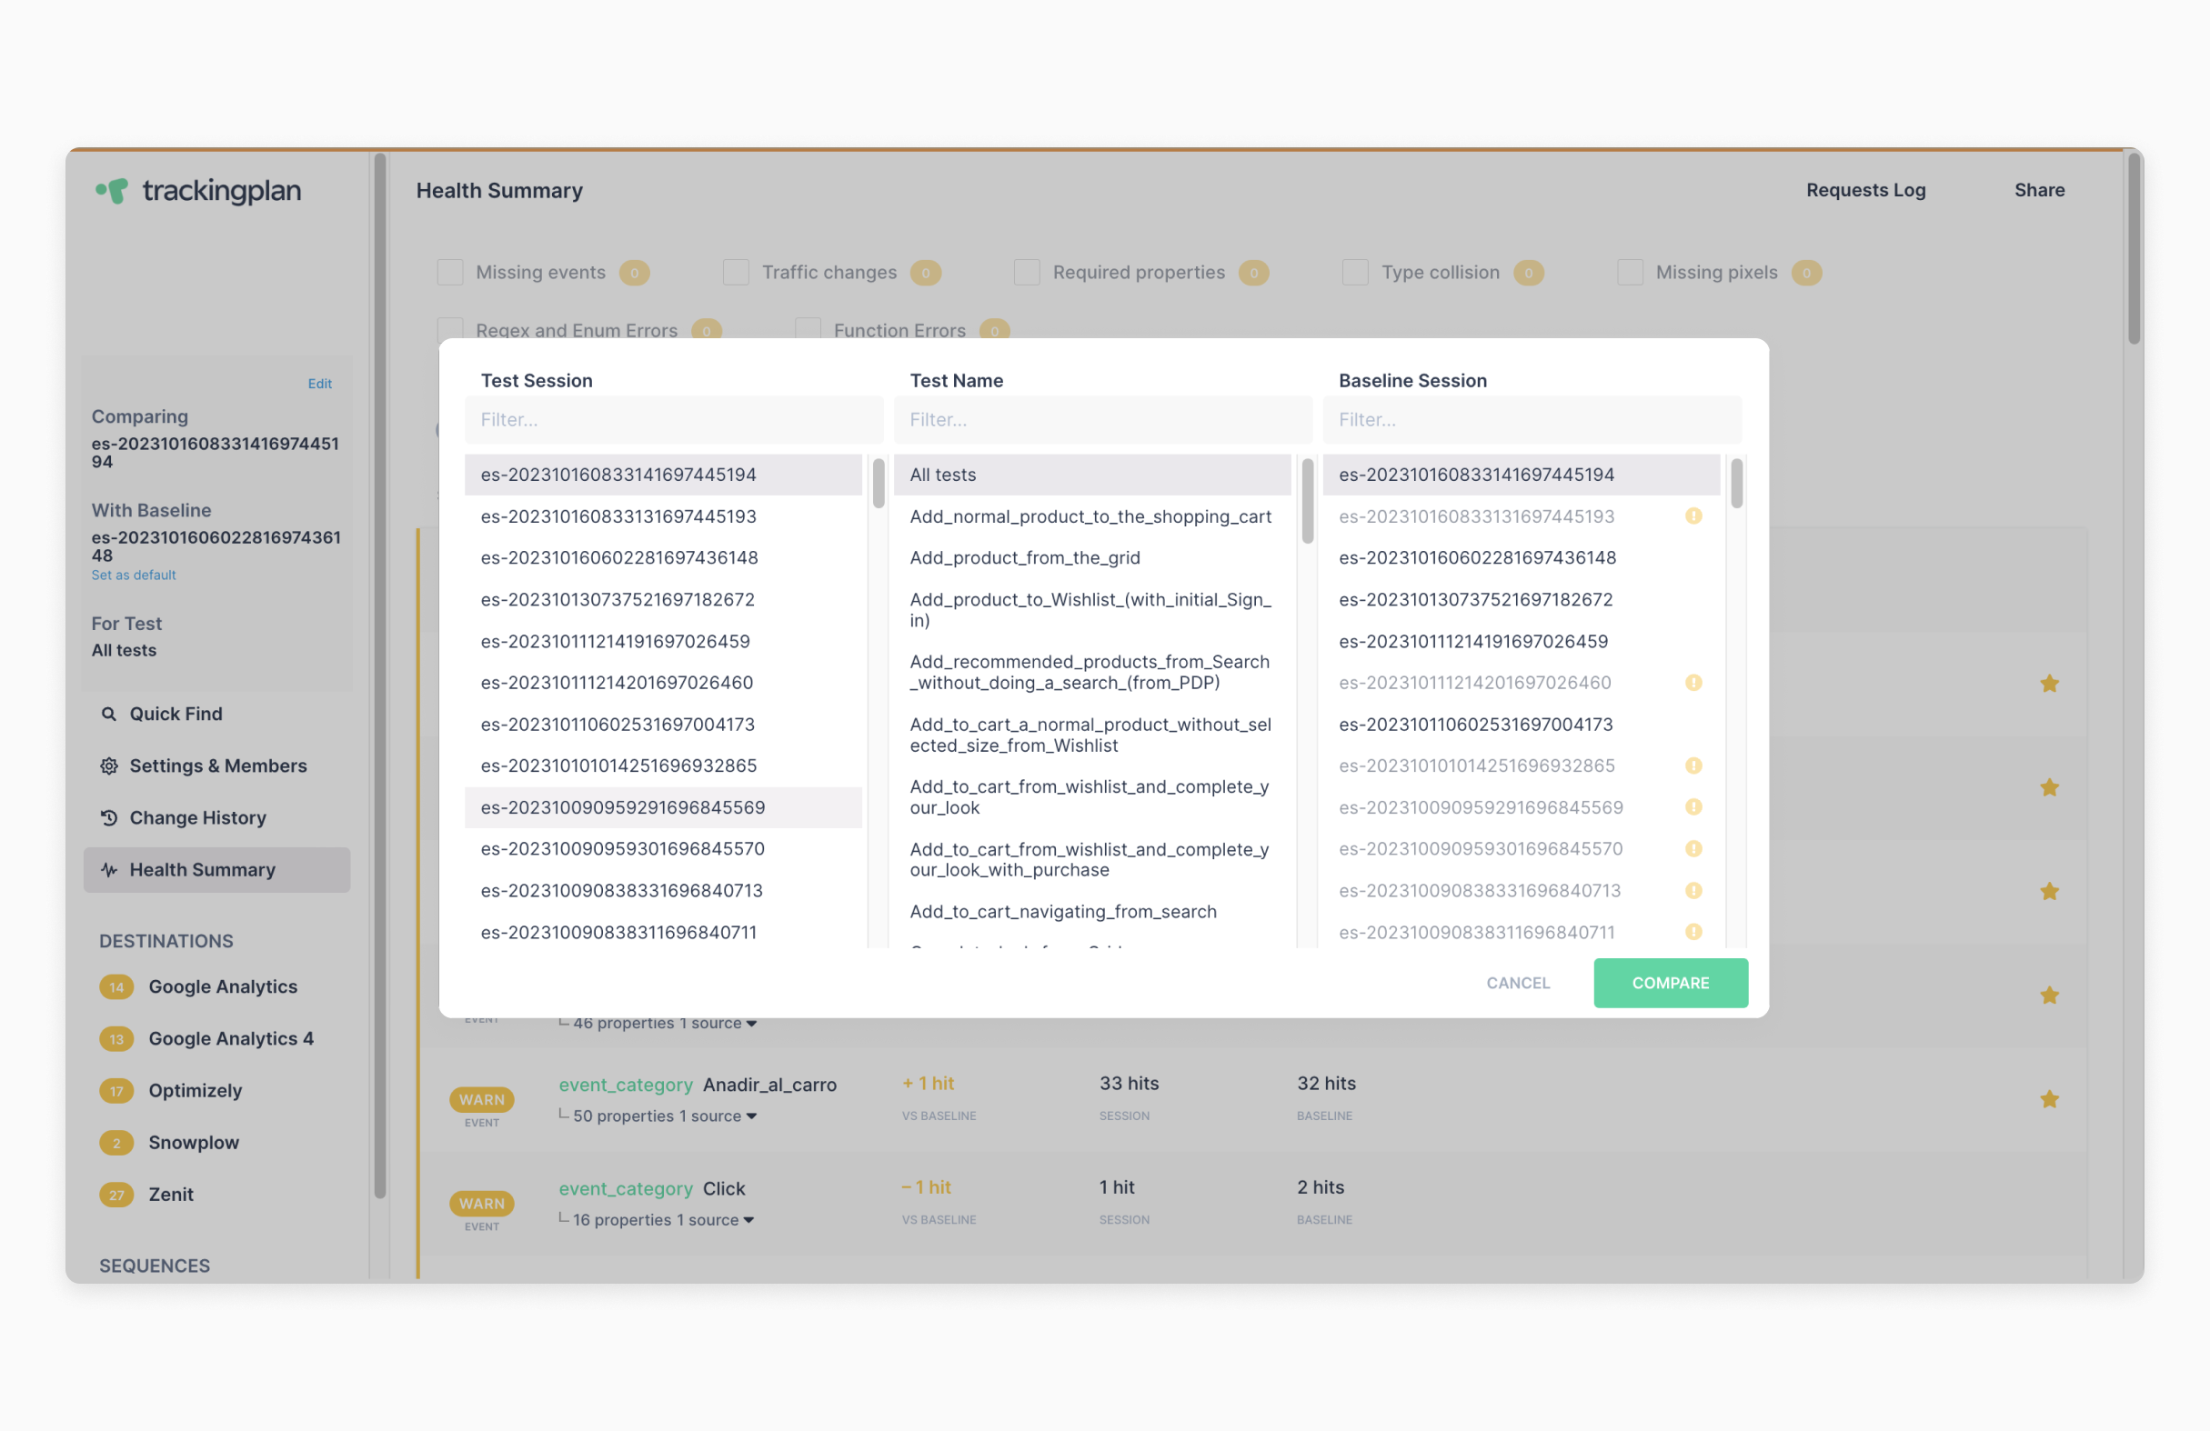Open Quick Find search icon
This screenshot has width=2210, height=1431.
(x=108, y=714)
